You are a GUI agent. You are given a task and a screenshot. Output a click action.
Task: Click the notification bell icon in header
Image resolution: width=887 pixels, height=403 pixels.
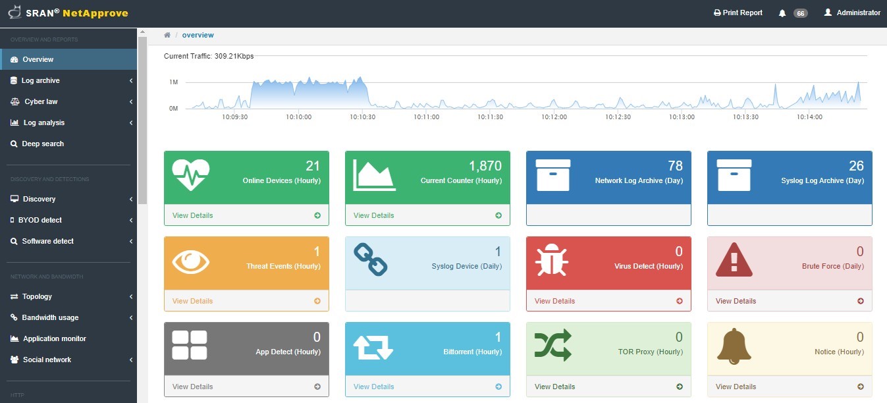782,13
